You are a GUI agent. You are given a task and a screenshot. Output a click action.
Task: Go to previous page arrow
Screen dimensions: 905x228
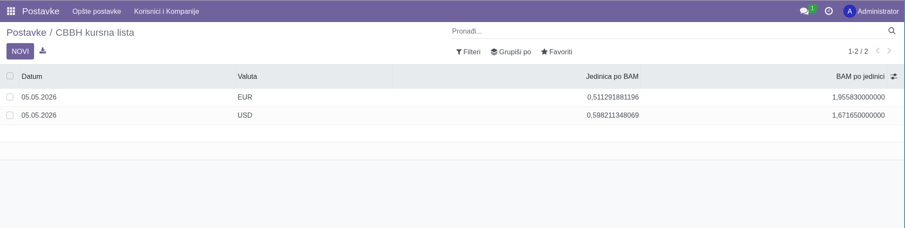click(x=877, y=51)
